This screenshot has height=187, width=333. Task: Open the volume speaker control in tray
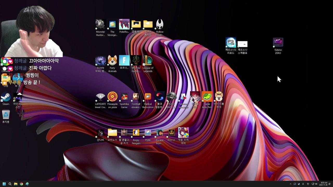316,184
